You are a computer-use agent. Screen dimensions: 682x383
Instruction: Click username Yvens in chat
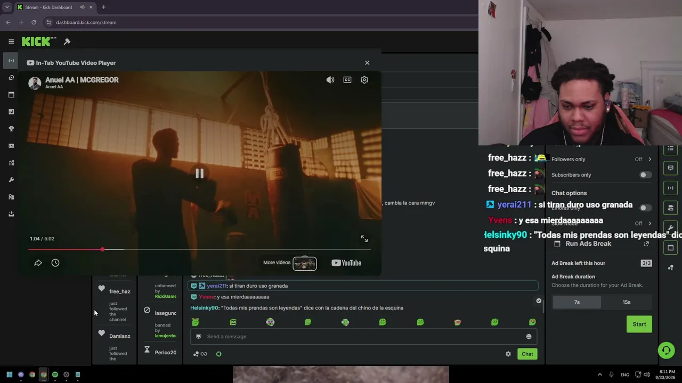click(x=207, y=297)
